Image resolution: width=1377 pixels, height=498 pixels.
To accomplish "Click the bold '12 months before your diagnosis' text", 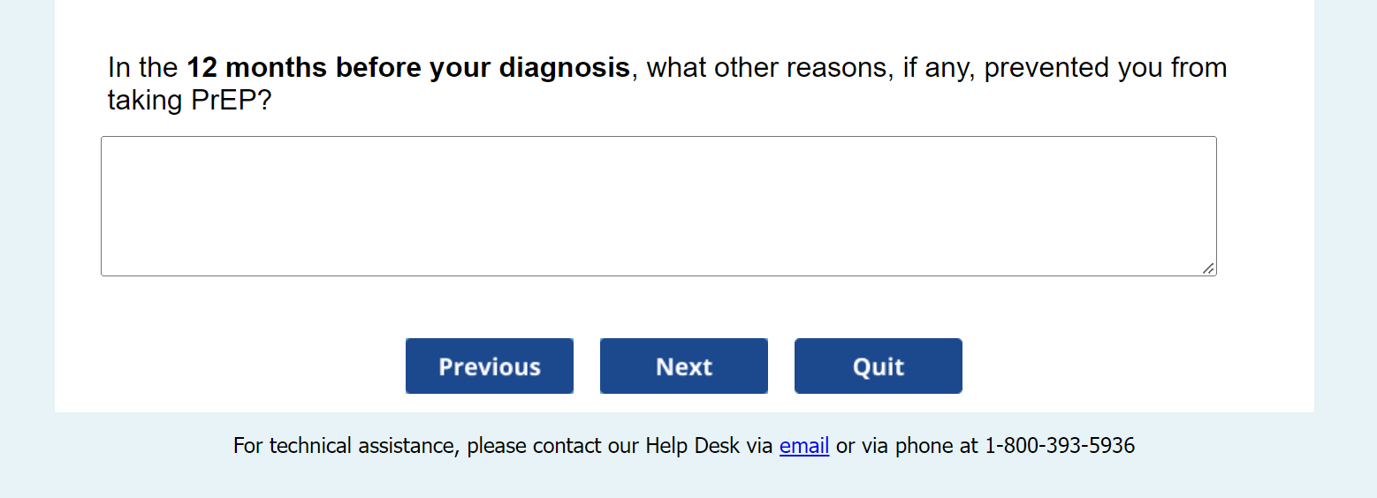I will pyautogui.click(x=407, y=68).
